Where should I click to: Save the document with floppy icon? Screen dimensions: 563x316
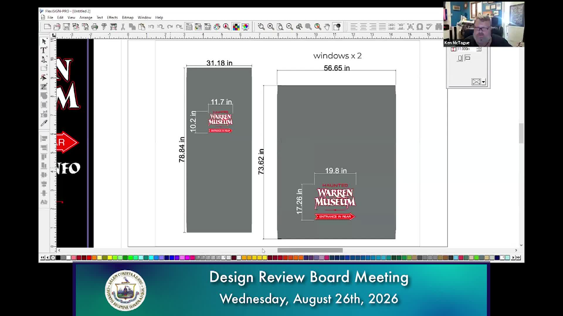point(66,27)
